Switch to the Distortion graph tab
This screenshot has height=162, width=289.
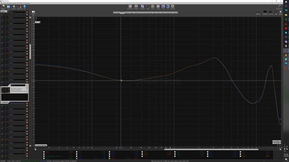(127, 13)
